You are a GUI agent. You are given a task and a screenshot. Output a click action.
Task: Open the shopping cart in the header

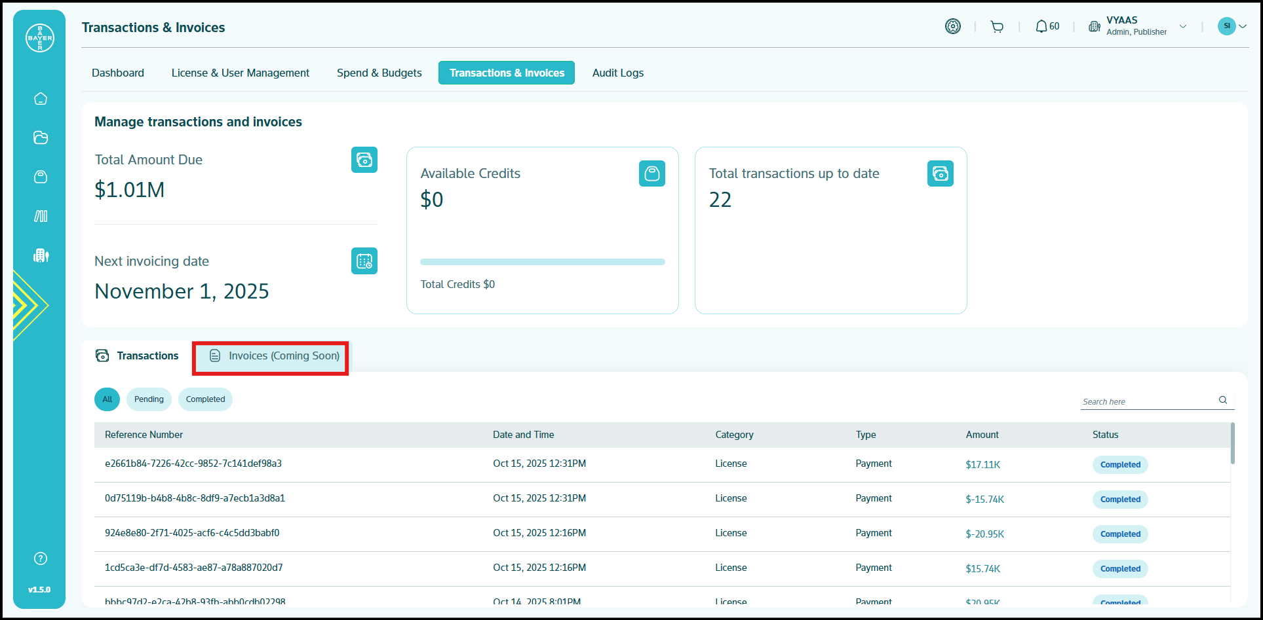coord(997,27)
